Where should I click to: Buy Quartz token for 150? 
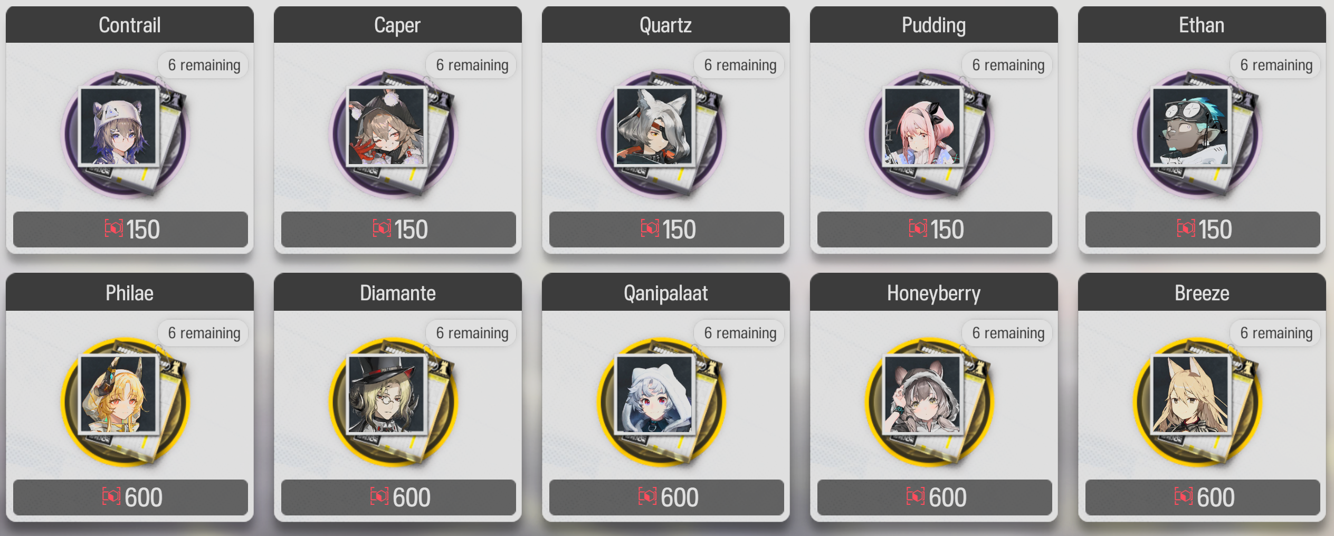(666, 229)
